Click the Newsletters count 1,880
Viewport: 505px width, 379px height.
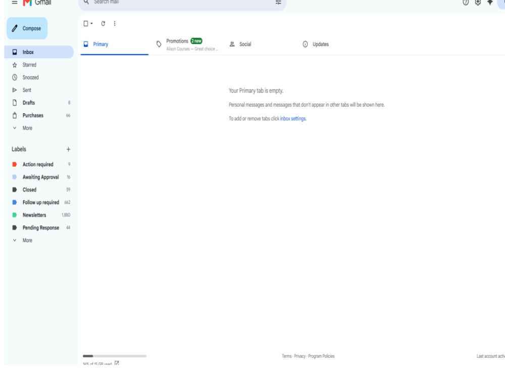point(66,215)
